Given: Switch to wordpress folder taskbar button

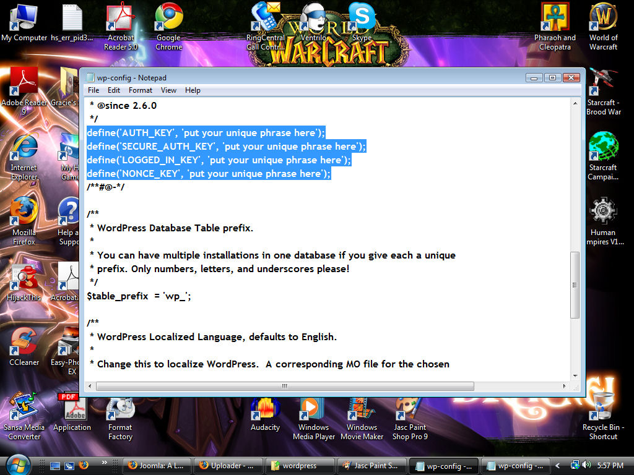Looking at the screenshot, I should point(300,466).
